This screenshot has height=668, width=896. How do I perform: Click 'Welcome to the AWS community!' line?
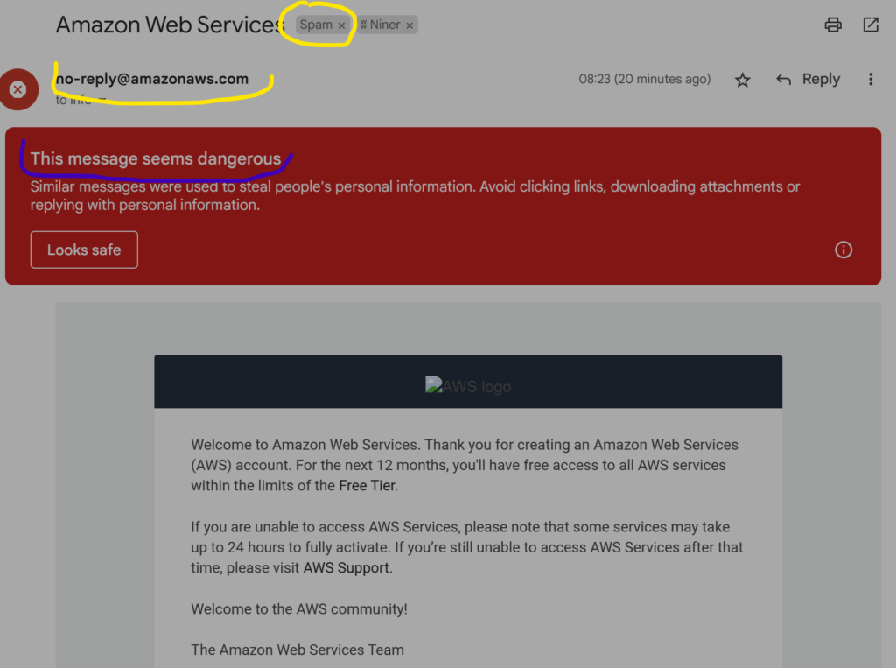[299, 609]
